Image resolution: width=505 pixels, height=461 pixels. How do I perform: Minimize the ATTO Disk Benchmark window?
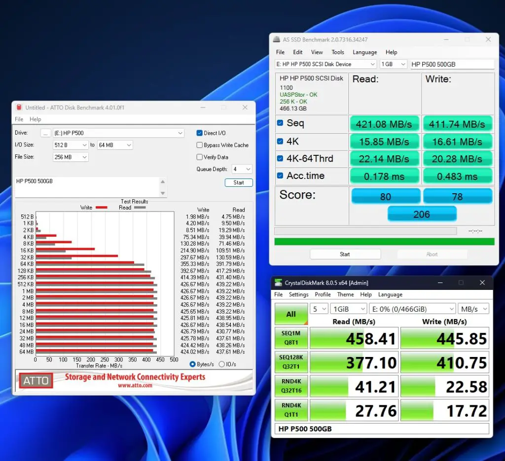(x=203, y=107)
